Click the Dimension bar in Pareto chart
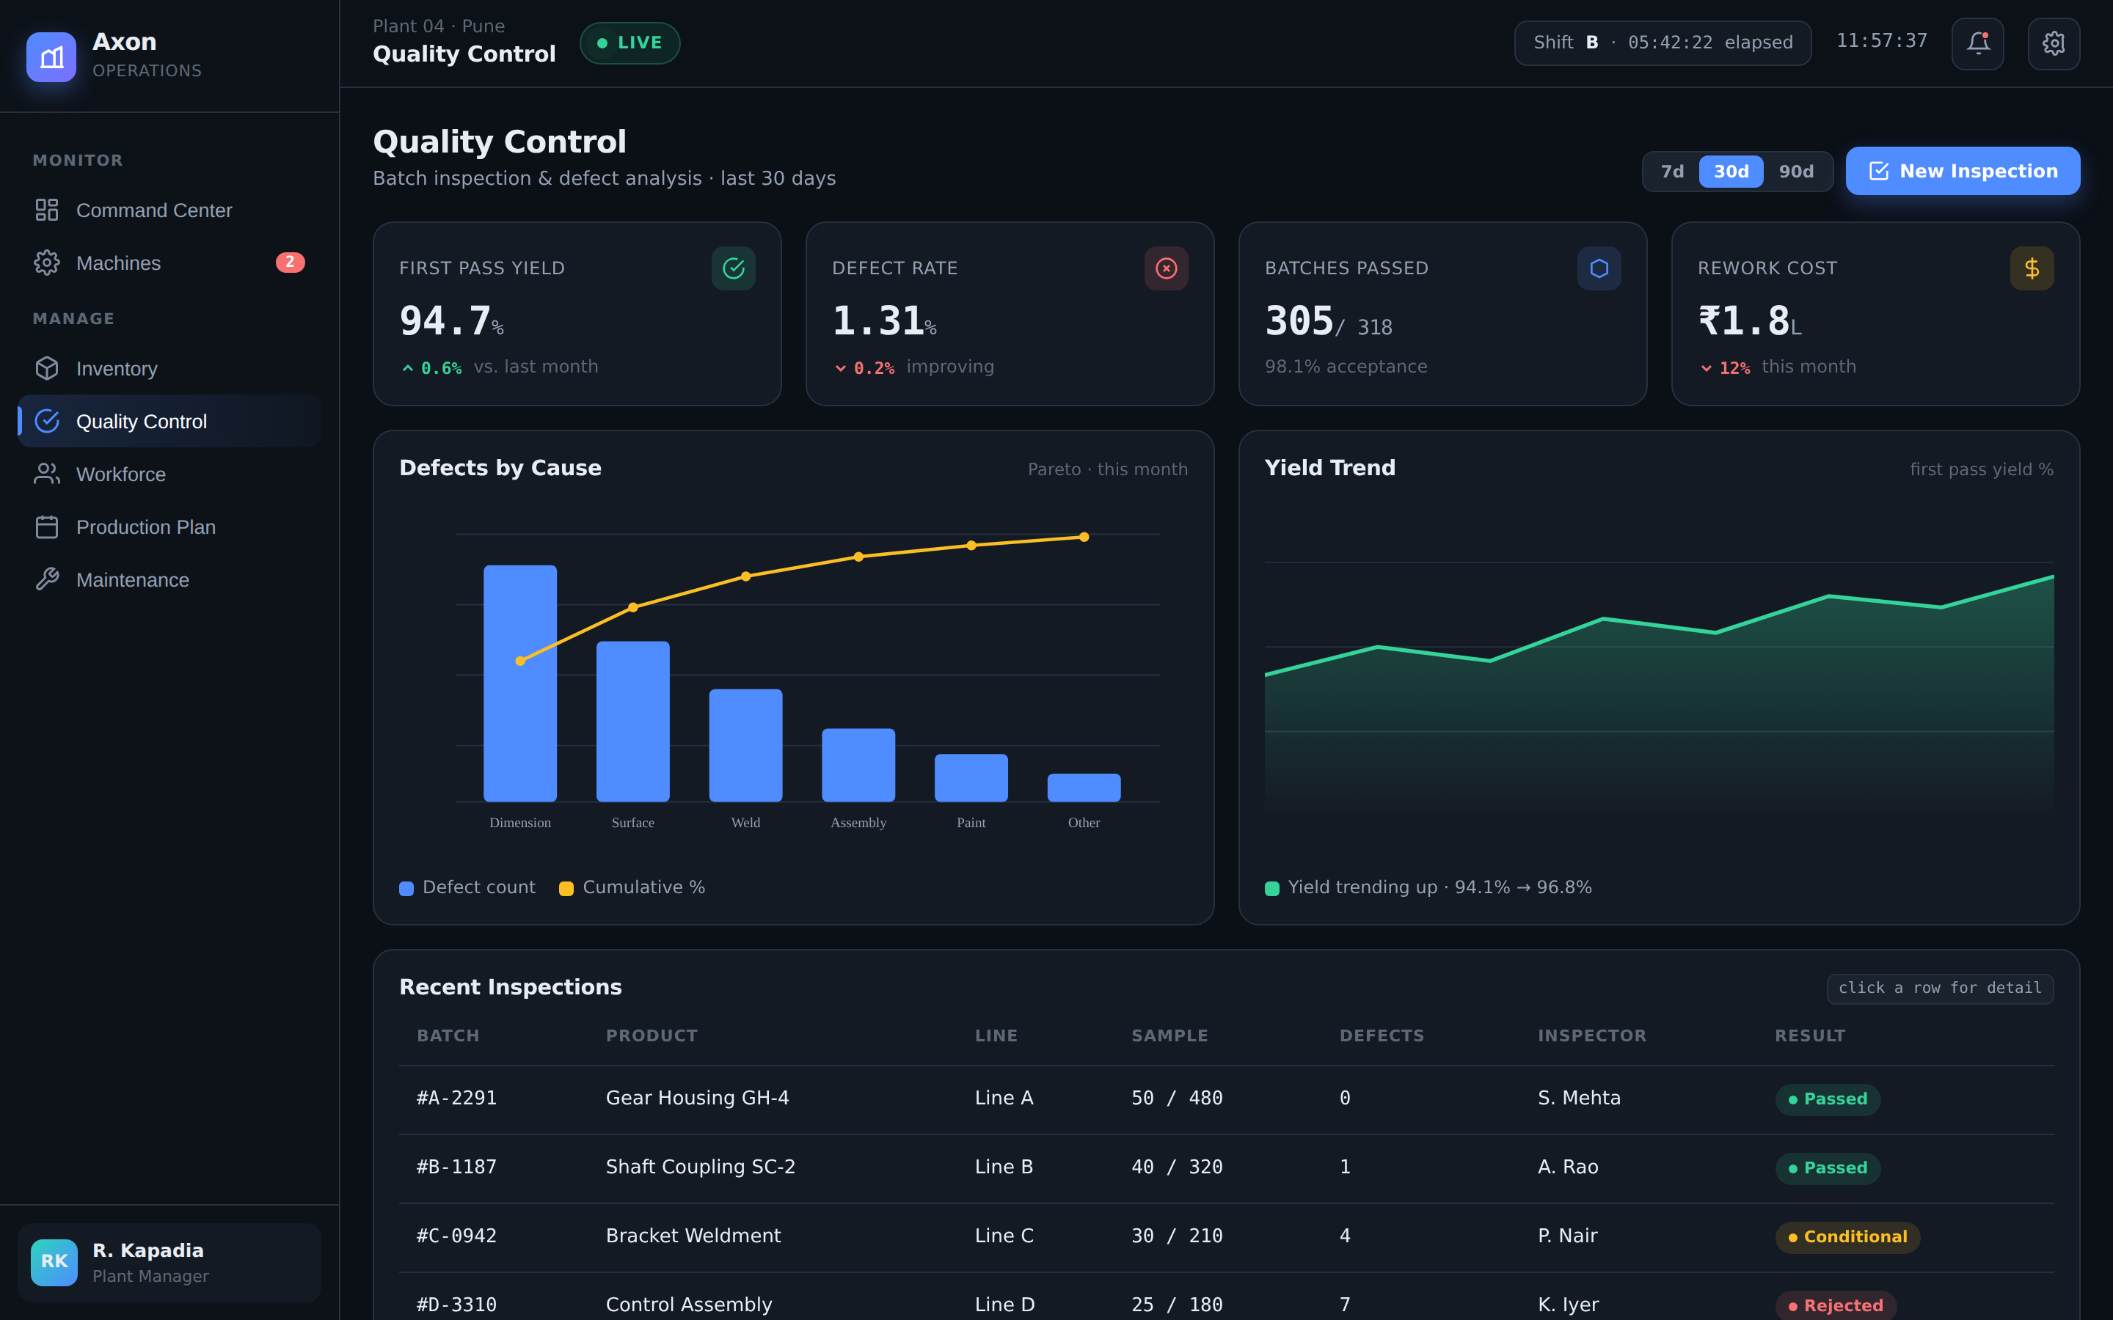Viewport: 2113px width, 1320px height. point(520,683)
